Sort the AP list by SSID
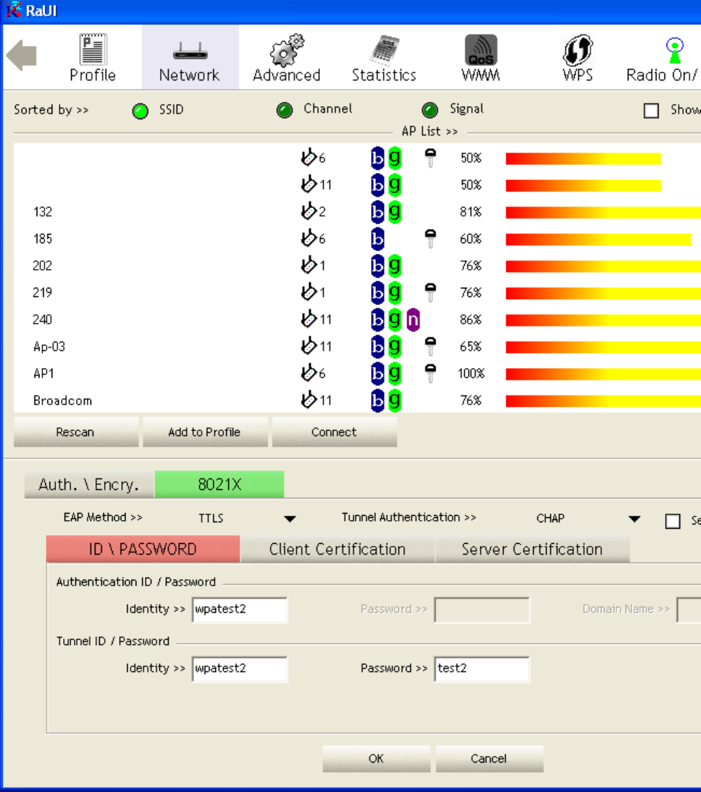This screenshot has width=701, height=792. pyautogui.click(x=141, y=110)
